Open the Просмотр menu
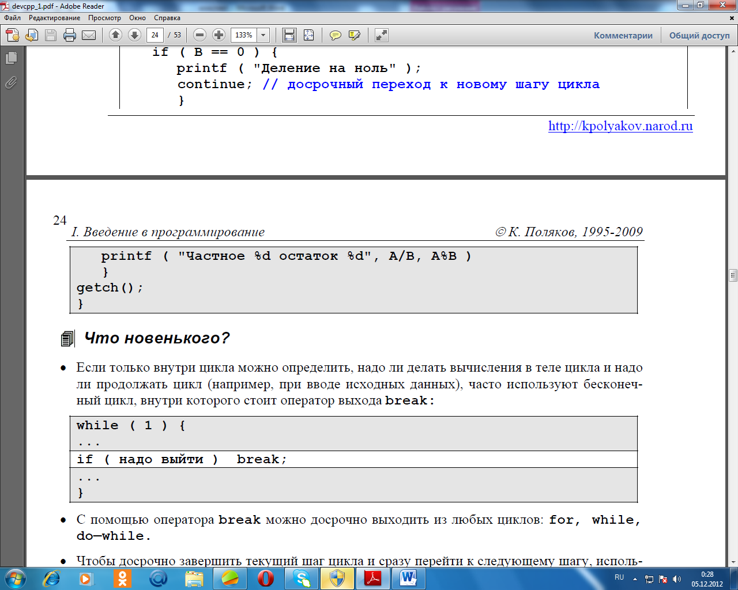The height and width of the screenshot is (590, 738). pyautogui.click(x=104, y=18)
